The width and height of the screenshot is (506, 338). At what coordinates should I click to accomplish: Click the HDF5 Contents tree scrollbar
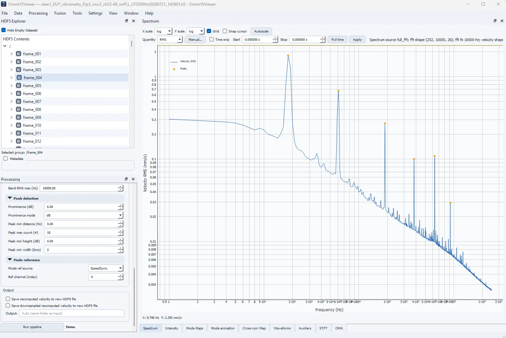(x=132, y=44)
